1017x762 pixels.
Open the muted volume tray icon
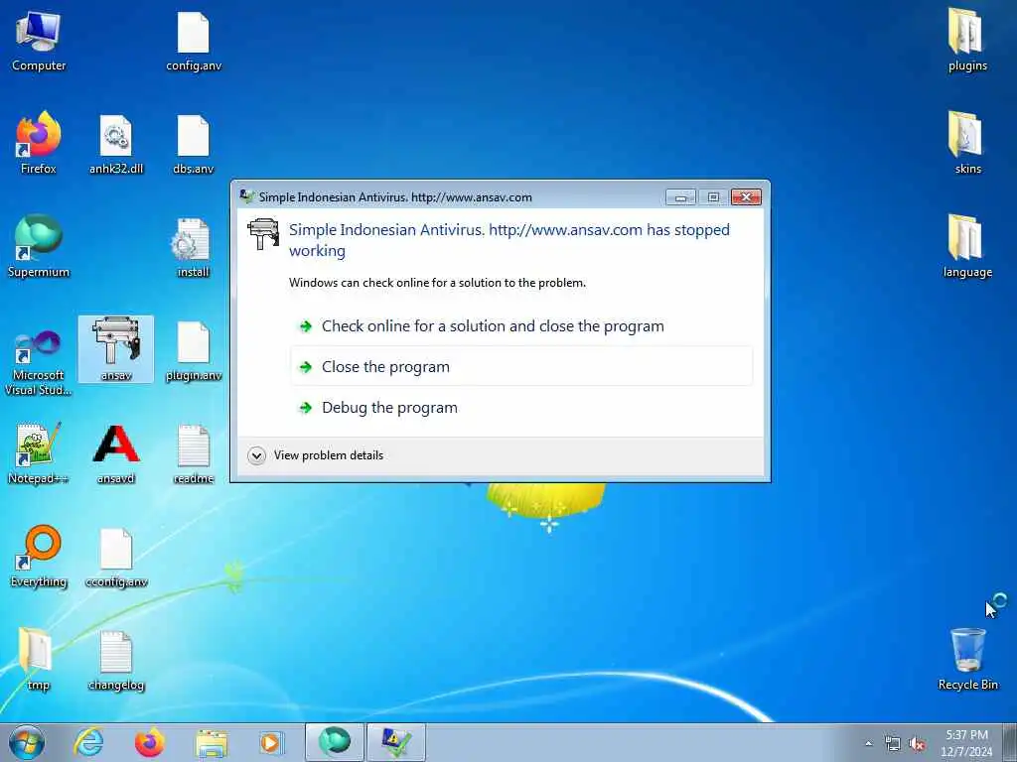pos(917,744)
